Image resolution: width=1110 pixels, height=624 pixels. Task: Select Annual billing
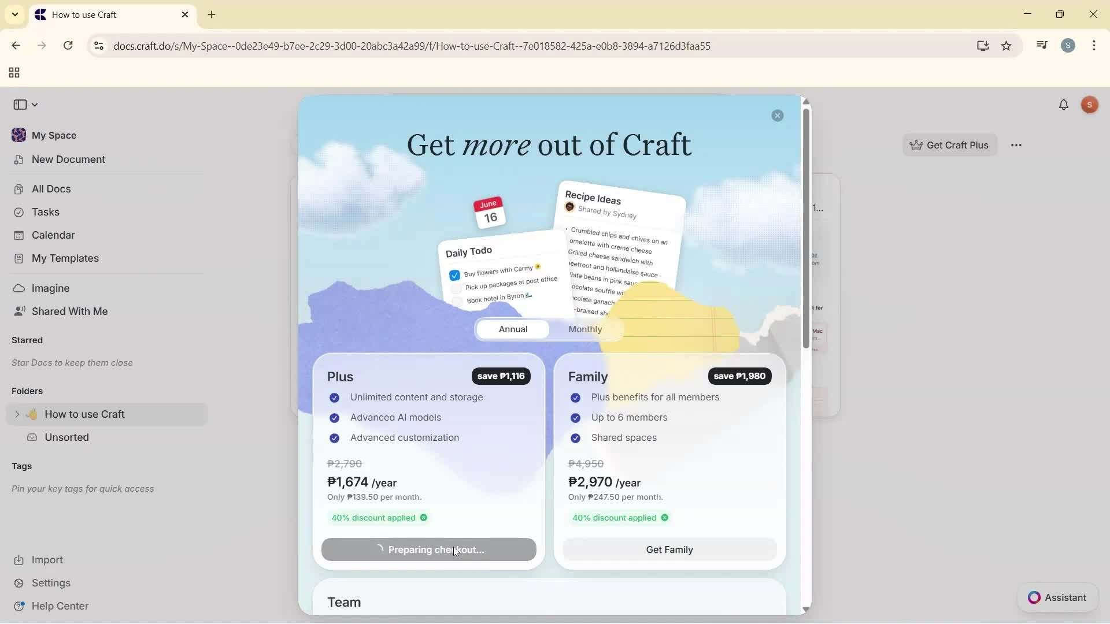tap(513, 329)
